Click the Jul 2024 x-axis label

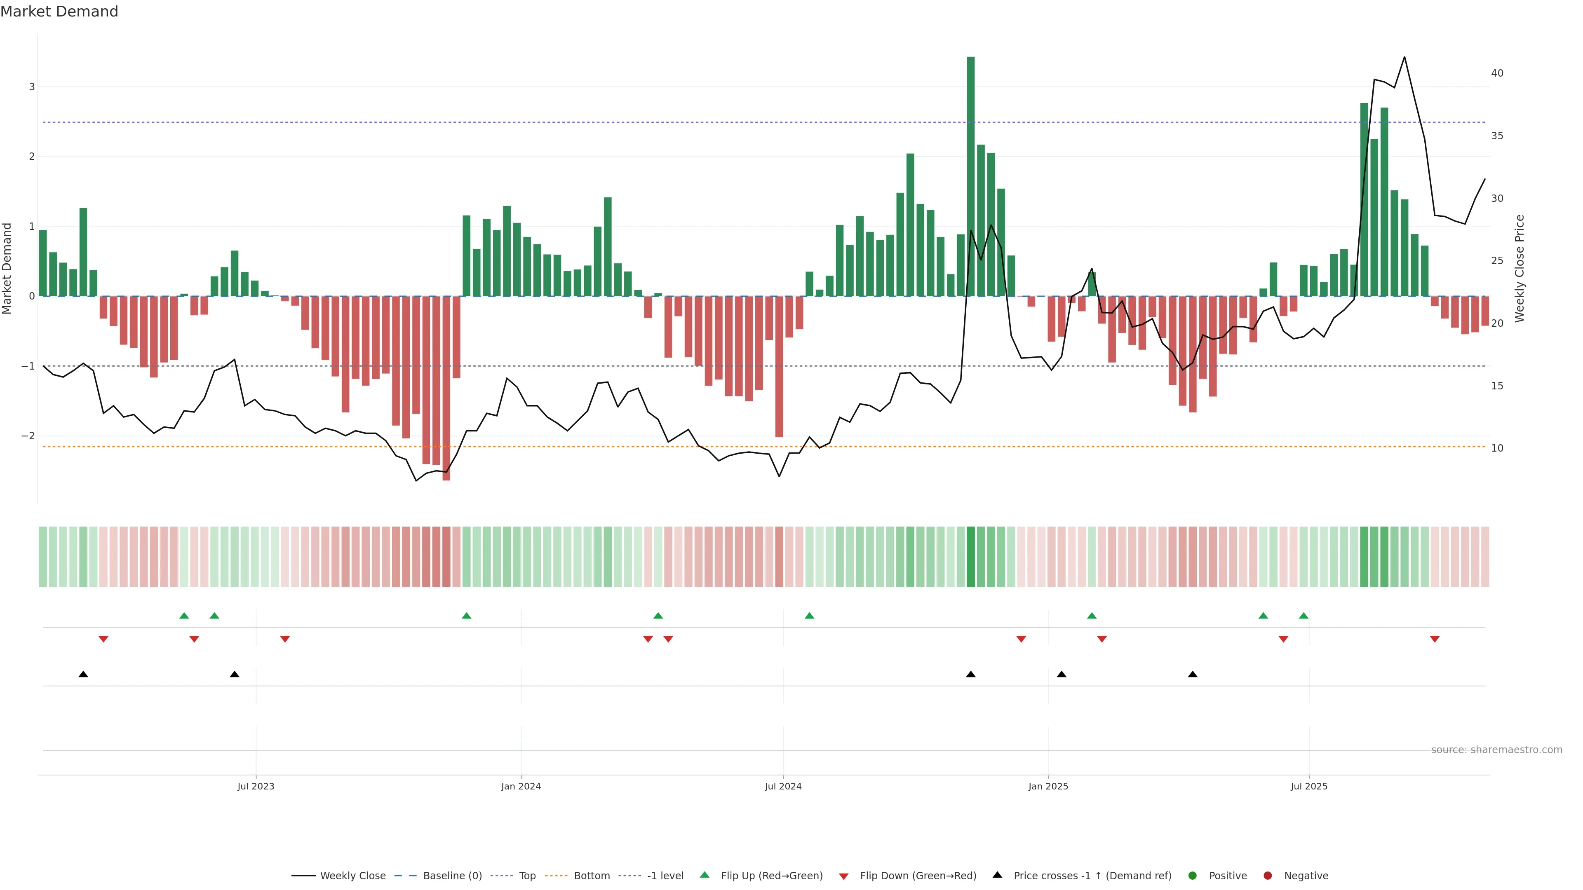(x=783, y=786)
